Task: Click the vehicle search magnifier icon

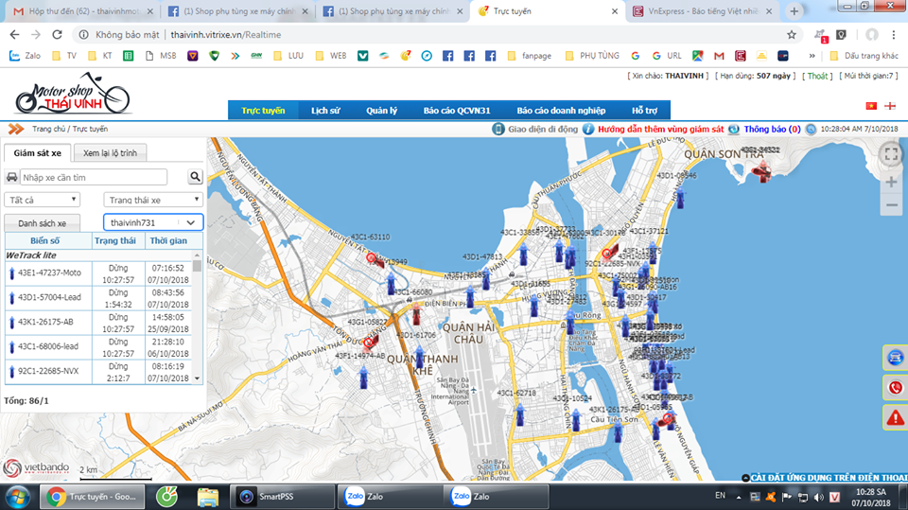Action: [x=195, y=177]
